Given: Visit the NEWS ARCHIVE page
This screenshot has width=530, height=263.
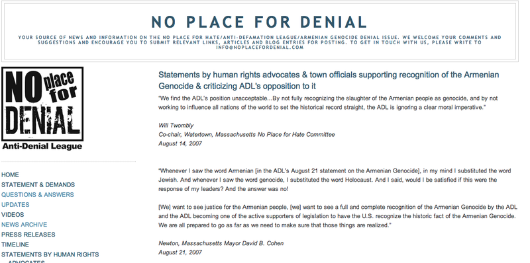Looking at the screenshot, I should [x=25, y=225].
